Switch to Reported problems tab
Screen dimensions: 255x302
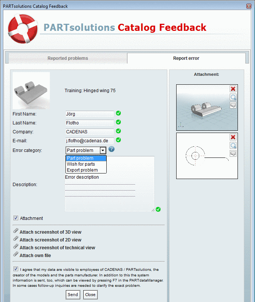[x=68, y=58]
